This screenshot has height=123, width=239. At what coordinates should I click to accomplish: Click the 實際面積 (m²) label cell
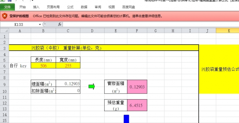pos(116,87)
